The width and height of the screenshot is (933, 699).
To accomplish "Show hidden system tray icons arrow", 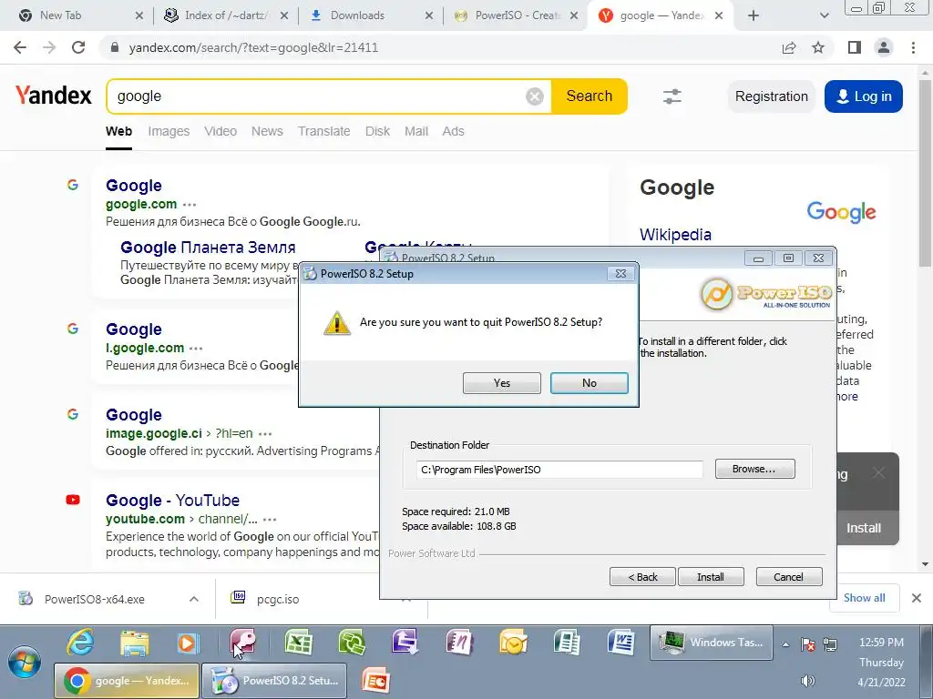I will point(786,644).
